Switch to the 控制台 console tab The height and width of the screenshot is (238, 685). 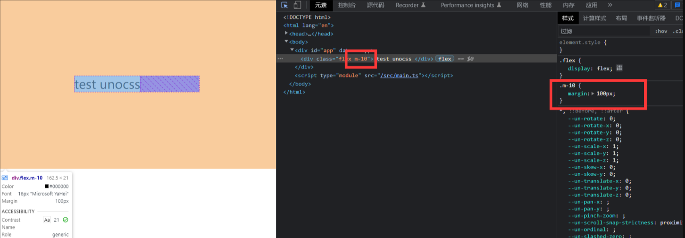point(347,5)
